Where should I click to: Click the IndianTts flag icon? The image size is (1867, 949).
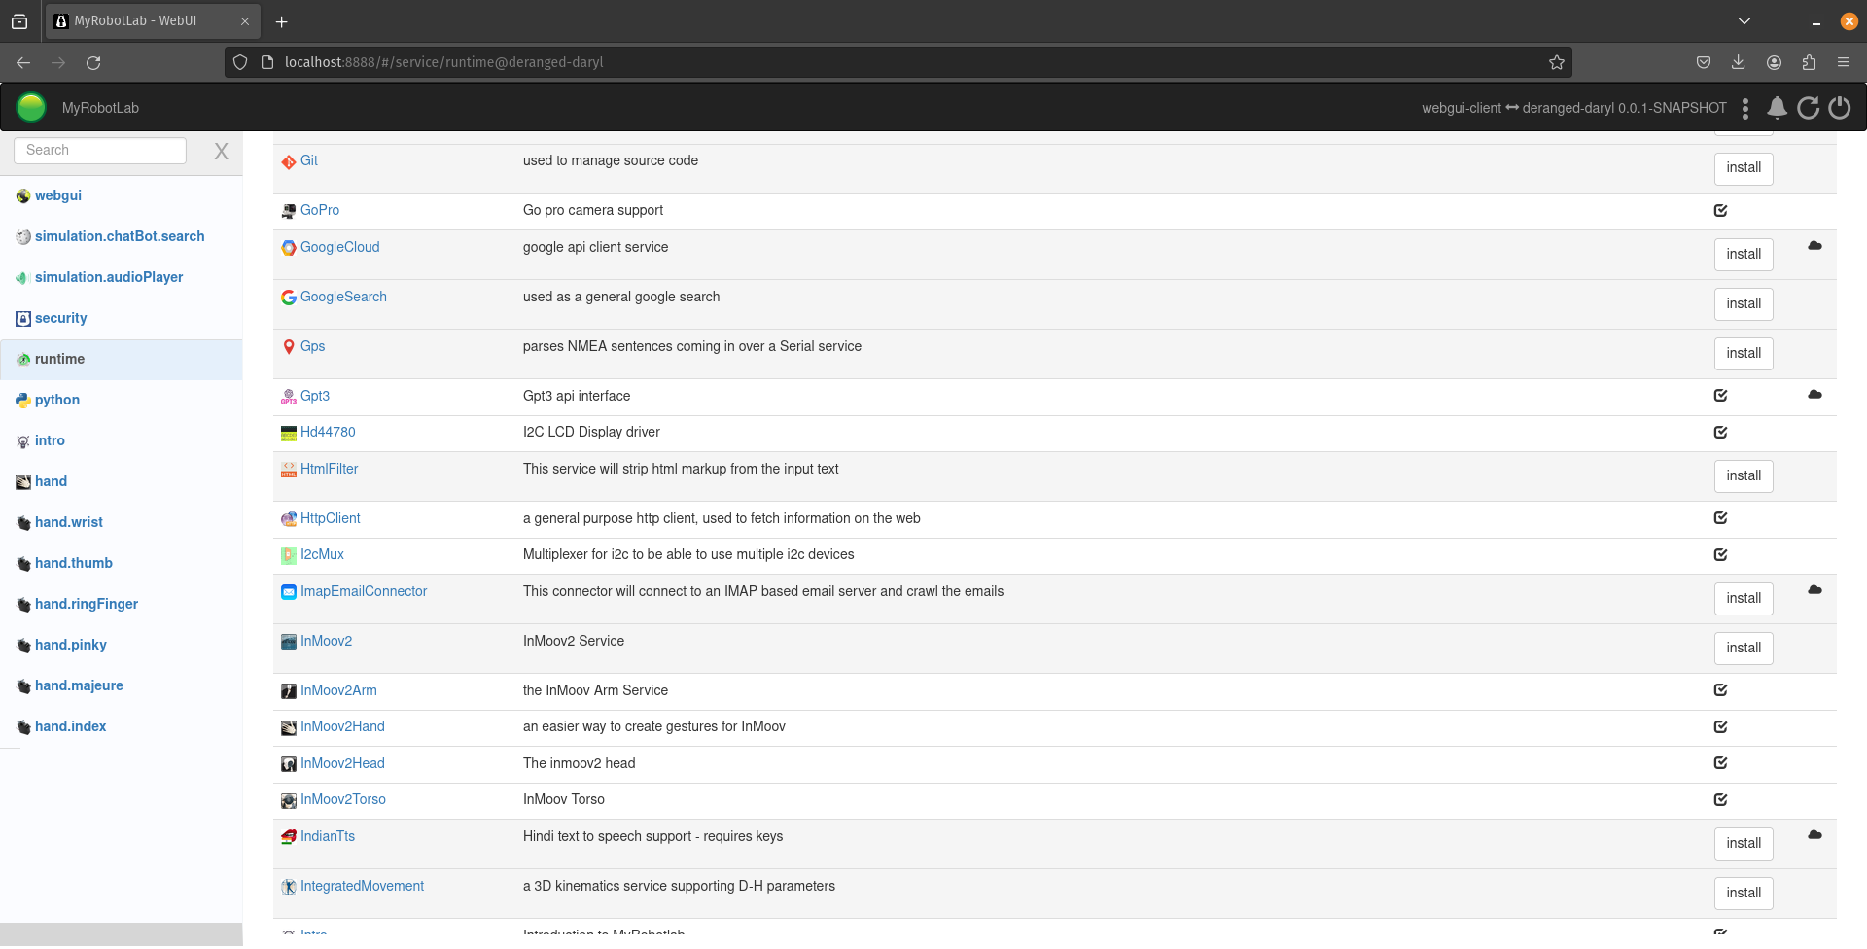tap(289, 838)
